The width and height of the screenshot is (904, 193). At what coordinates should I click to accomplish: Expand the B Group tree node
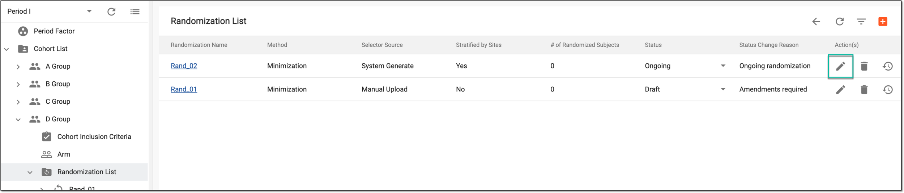coord(18,84)
